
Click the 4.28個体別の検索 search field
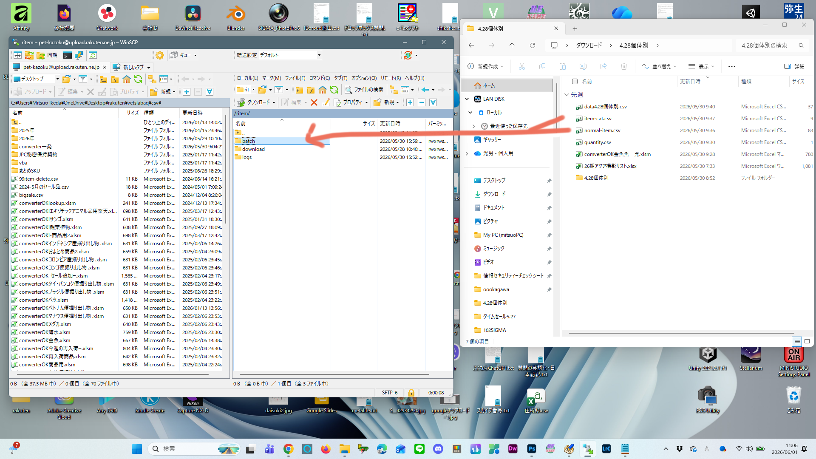pos(771,45)
